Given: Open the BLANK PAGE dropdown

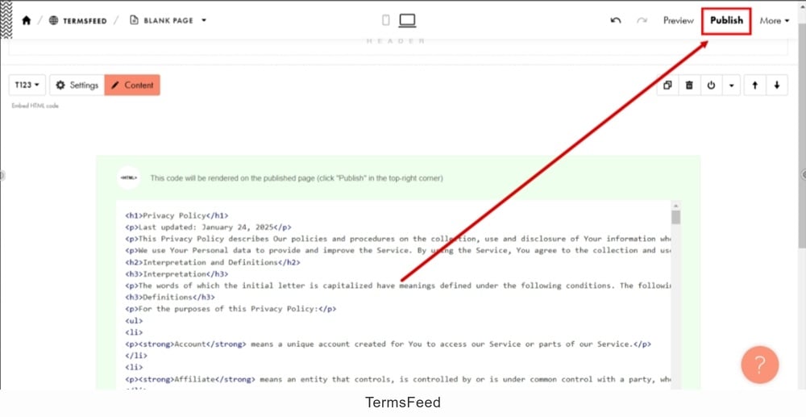Looking at the screenshot, I should point(168,20).
